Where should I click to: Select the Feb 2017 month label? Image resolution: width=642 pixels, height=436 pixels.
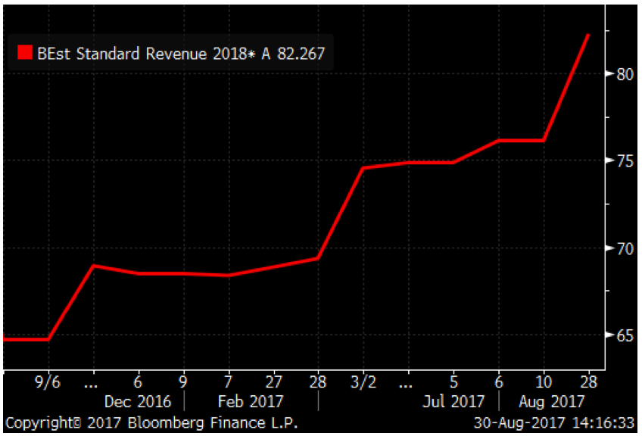(251, 401)
